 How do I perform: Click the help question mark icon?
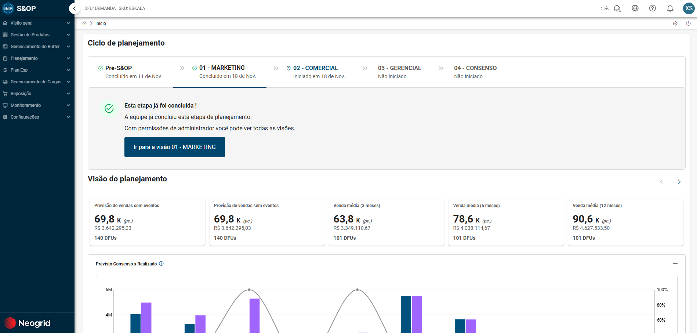pos(652,8)
